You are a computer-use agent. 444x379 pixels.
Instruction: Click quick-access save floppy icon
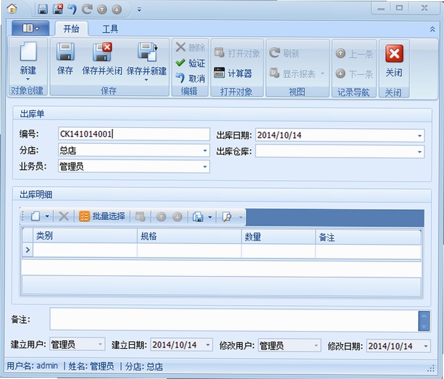point(43,9)
